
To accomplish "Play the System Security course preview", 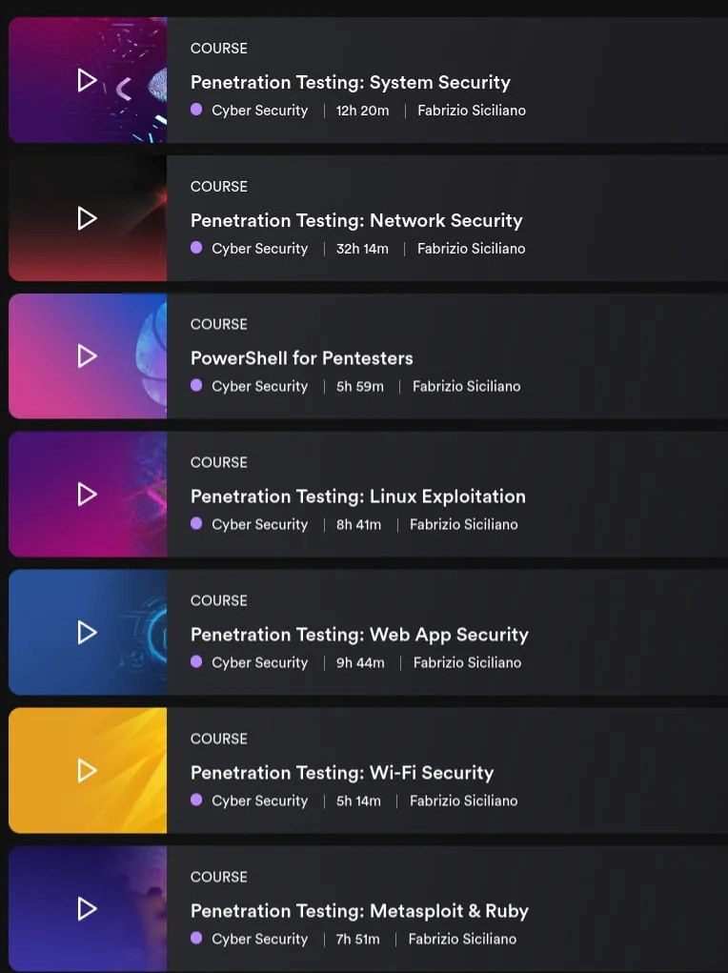I will coord(87,80).
